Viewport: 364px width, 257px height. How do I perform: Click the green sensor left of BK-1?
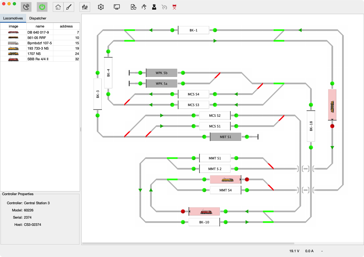pyautogui.click(x=172, y=30)
